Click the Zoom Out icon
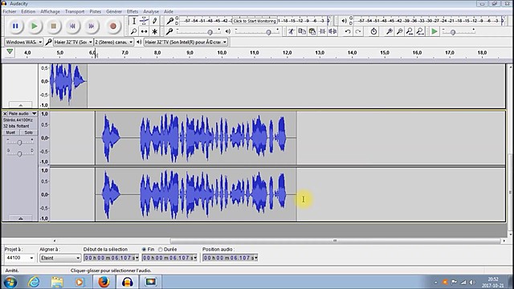 pyautogui.click(x=399, y=31)
